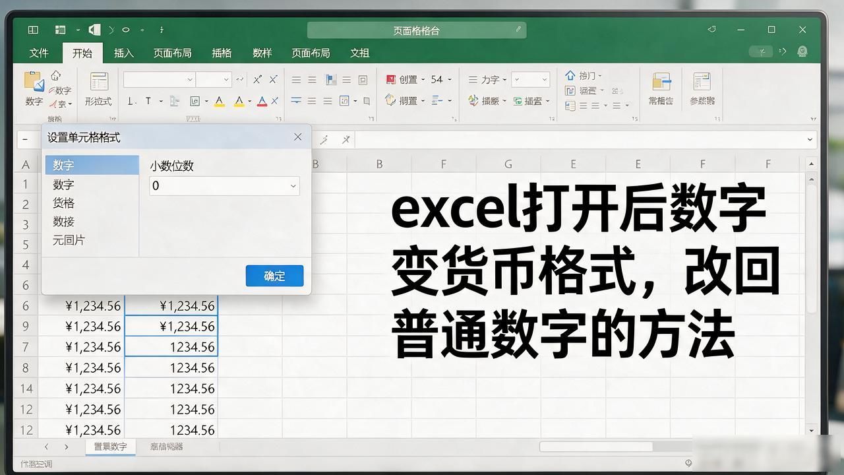Click the 数字 format painter button in ribbon
The height and width of the screenshot is (475, 844).
click(x=59, y=90)
